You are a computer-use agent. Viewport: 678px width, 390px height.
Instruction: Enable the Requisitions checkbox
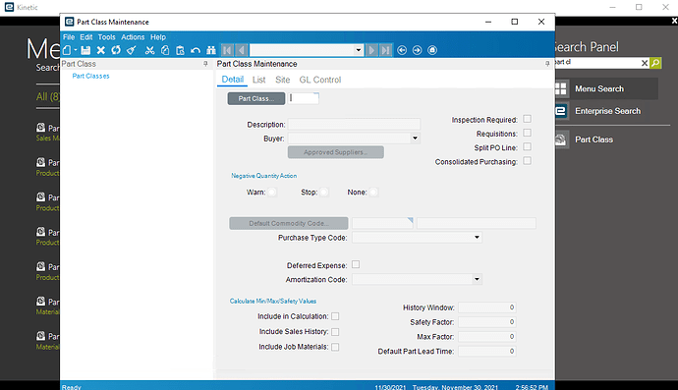527,133
